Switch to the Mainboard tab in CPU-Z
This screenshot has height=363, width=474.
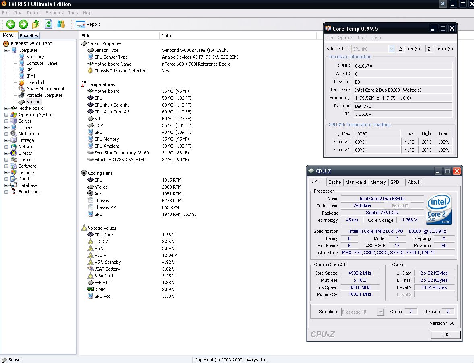356,182
